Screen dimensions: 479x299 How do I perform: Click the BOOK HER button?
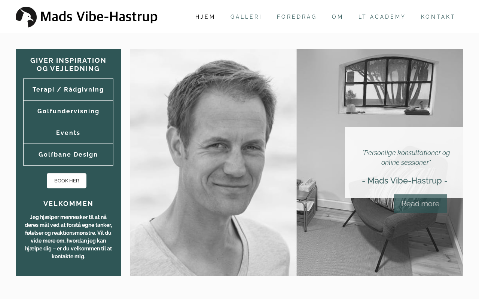(67, 181)
